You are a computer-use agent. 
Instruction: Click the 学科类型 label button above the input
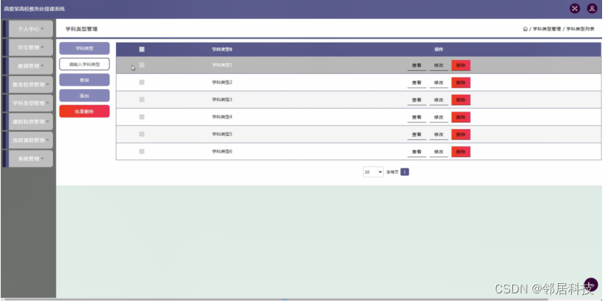click(x=84, y=49)
